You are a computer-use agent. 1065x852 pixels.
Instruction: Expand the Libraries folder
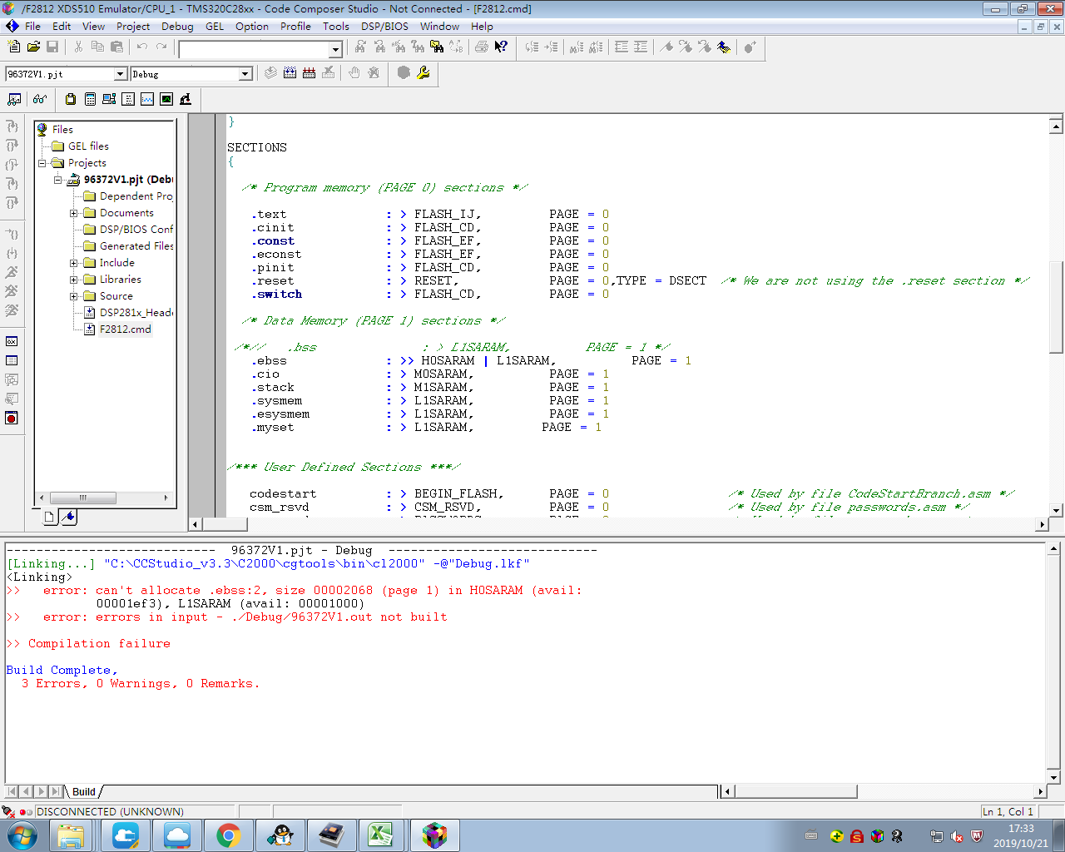[x=73, y=280]
